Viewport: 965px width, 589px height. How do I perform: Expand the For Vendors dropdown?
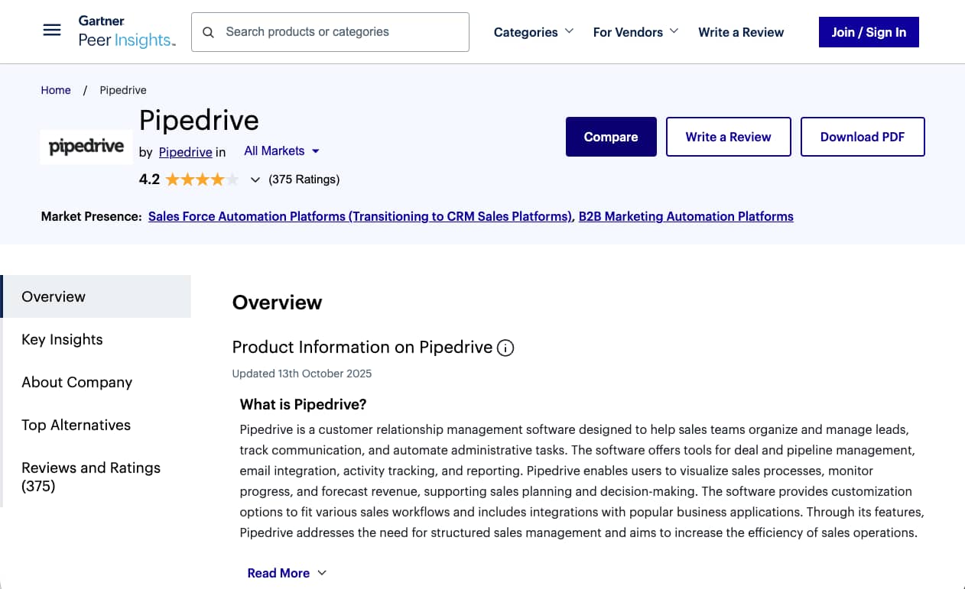[635, 32]
